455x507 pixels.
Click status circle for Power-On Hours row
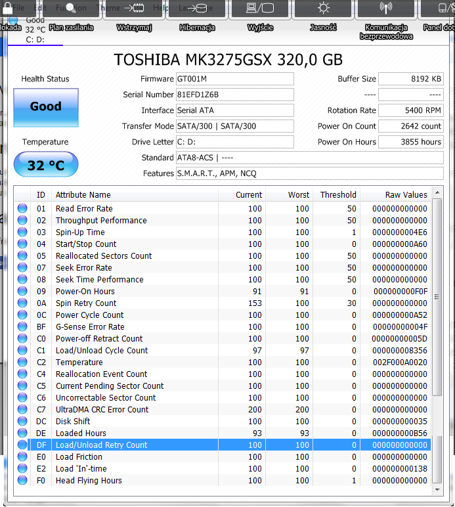[22, 291]
